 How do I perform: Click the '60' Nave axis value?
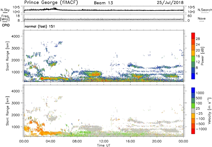point(189,16)
